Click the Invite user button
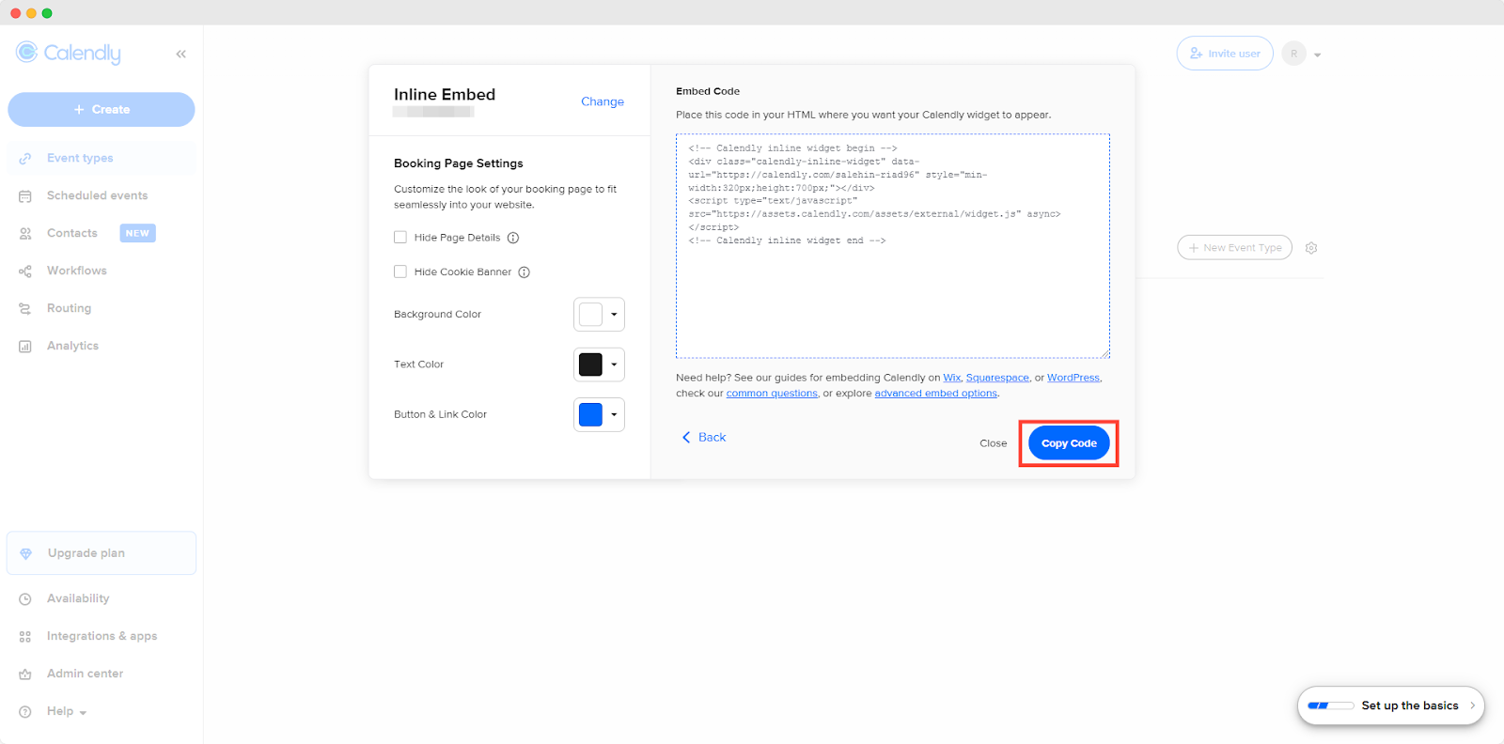This screenshot has height=744, width=1504. point(1225,54)
